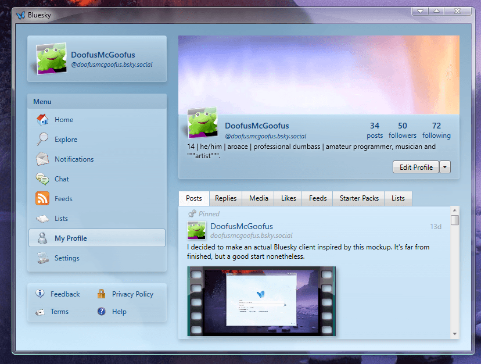Viewport: 481px width, 364px height.
Task: View the 50 followers count
Action: (x=402, y=130)
